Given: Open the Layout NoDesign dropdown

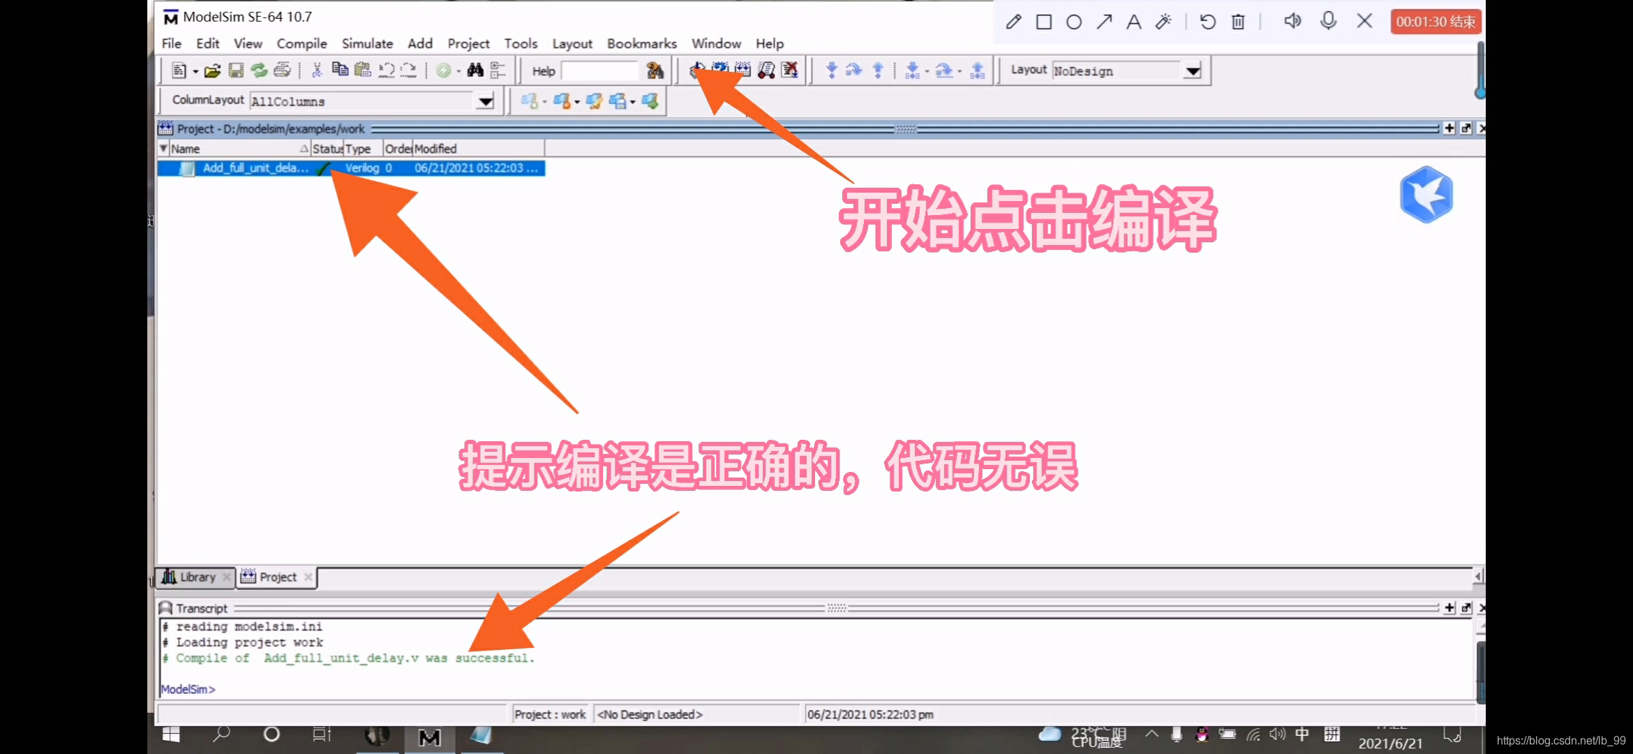Looking at the screenshot, I should 1193,70.
